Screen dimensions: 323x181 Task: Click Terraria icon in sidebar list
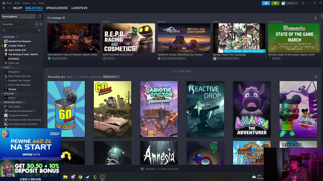click(x=6, y=89)
